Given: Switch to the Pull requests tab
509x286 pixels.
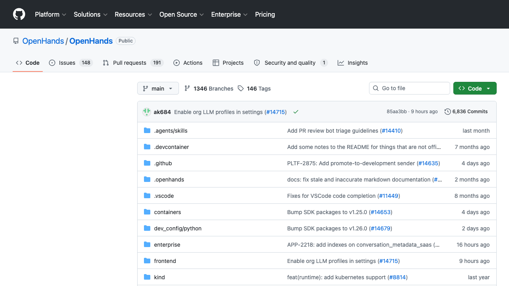Looking at the screenshot, I should click(133, 63).
